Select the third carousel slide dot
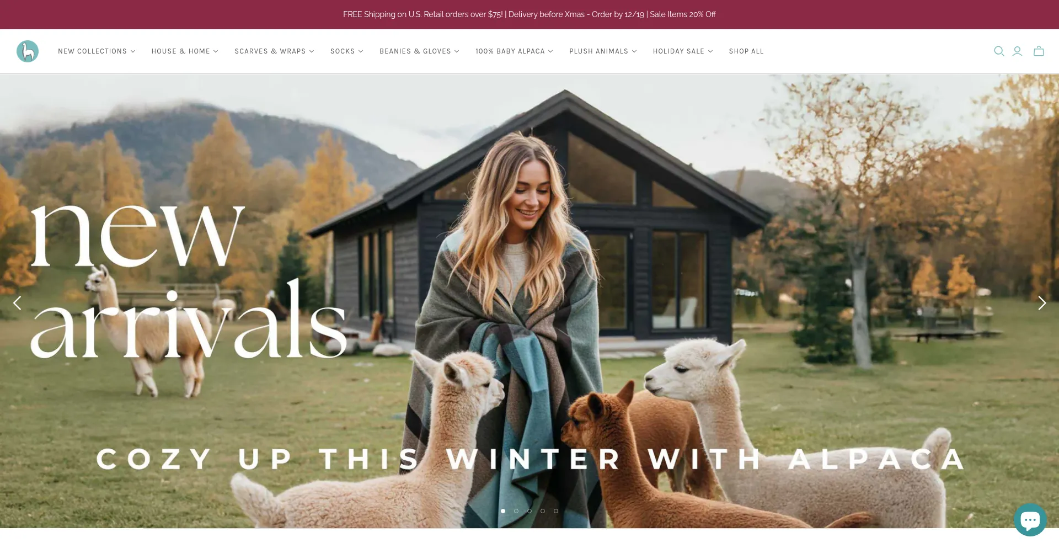The image size is (1059, 548). 529,511
